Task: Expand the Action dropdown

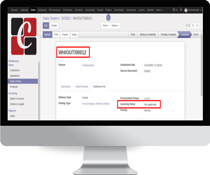Action: point(115,26)
